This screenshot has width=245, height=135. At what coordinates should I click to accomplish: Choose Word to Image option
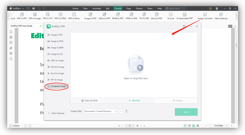(x=56, y=67)
